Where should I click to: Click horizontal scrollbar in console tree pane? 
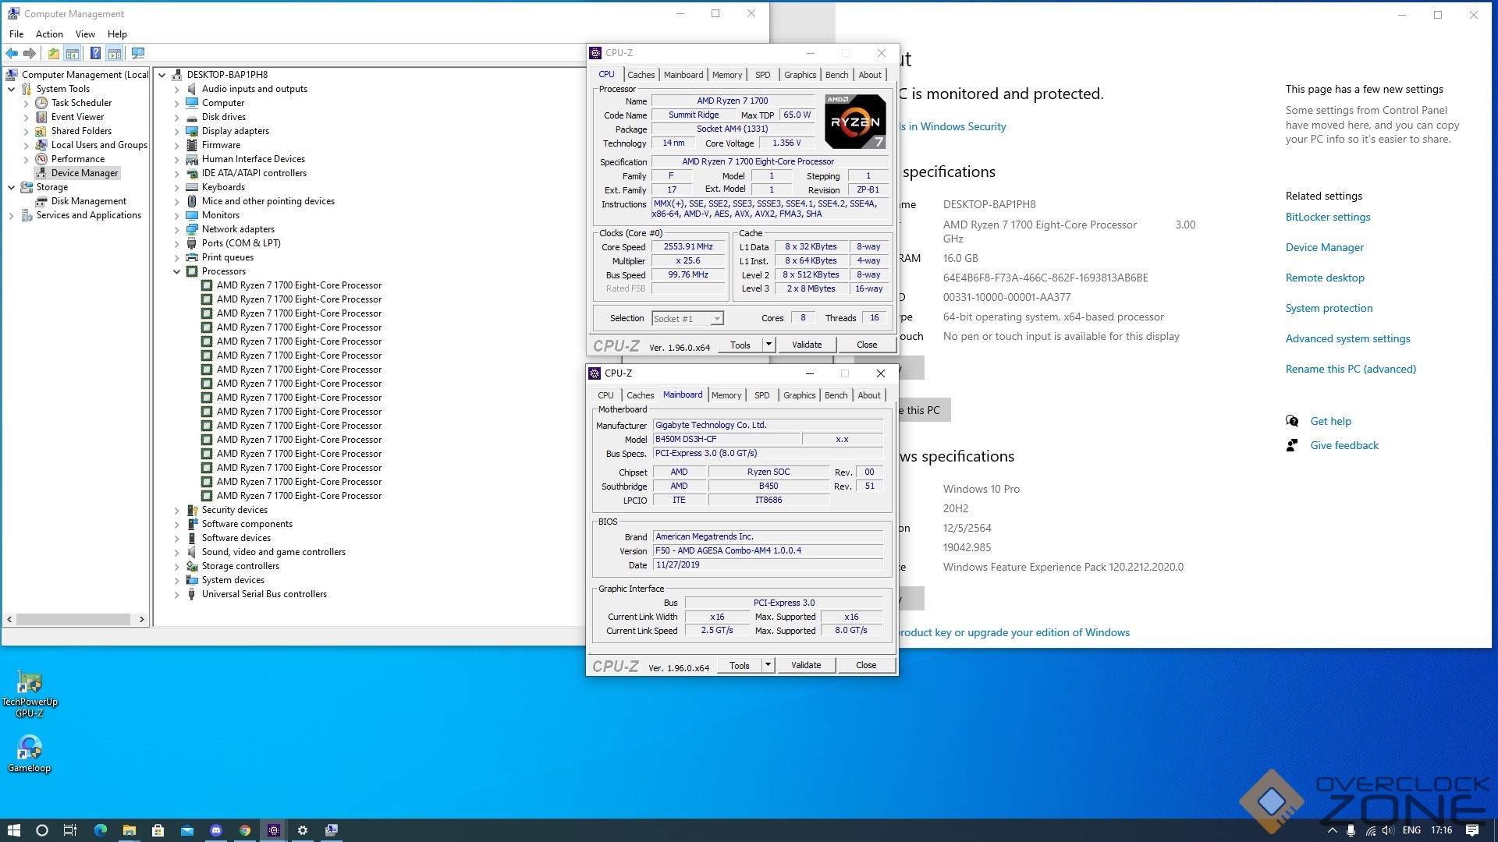tap(74, 619)
